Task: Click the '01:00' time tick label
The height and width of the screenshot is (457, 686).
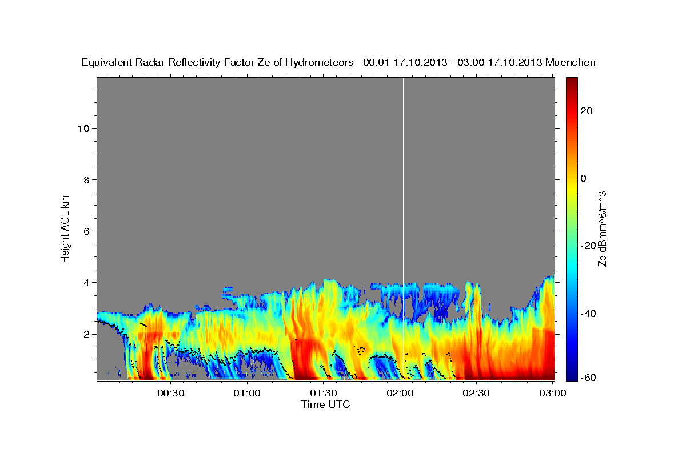Action: (x=248, y=394)
